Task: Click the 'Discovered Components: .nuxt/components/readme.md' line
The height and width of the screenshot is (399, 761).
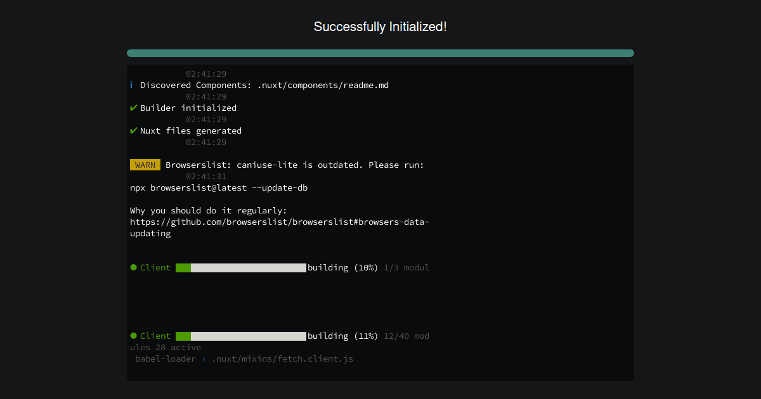Action: (264, 85)
